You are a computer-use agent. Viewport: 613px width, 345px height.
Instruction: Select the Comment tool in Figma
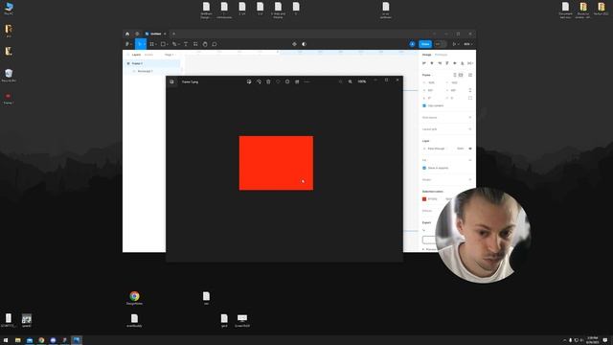[215, 44]
